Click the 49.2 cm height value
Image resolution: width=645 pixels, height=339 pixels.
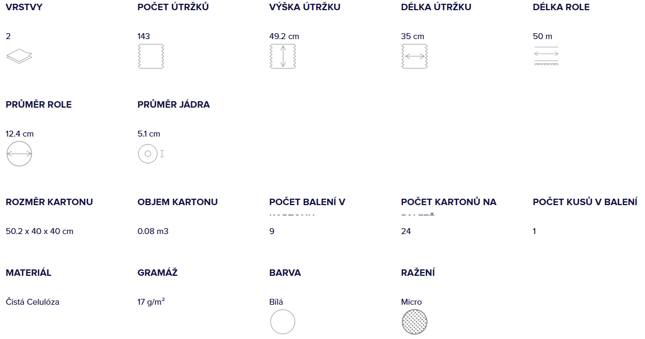click(x=284, y=36)
